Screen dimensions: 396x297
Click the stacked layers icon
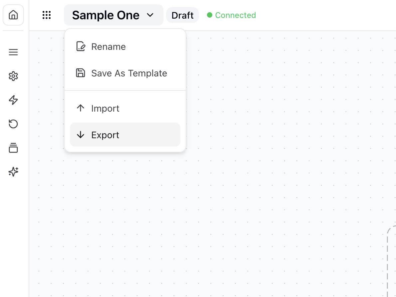(x=13, y=148)
